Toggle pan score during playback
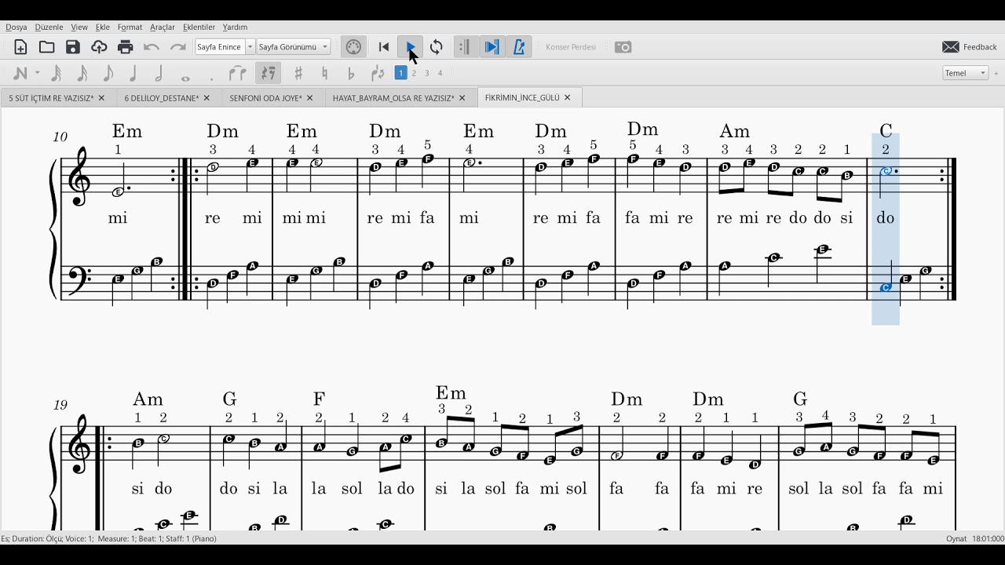 coord(492,47)
